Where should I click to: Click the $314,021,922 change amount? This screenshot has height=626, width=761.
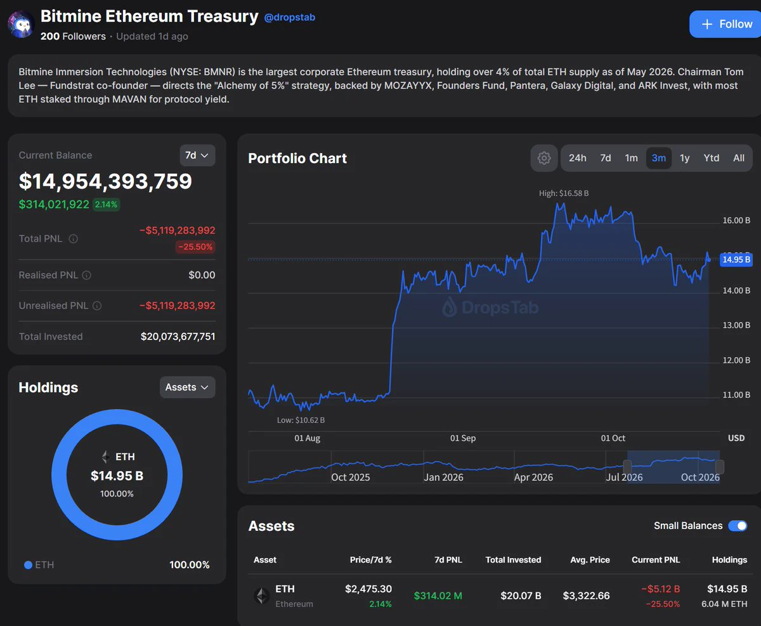(54, 204)
